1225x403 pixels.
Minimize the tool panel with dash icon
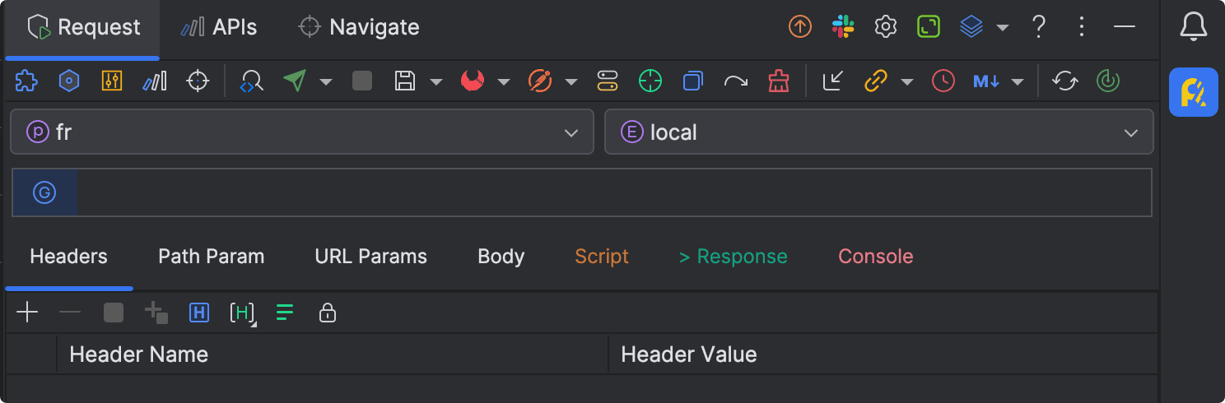(x=1125, y=27)
